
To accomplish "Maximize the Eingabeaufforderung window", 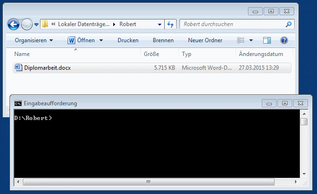I will [285, 103].
